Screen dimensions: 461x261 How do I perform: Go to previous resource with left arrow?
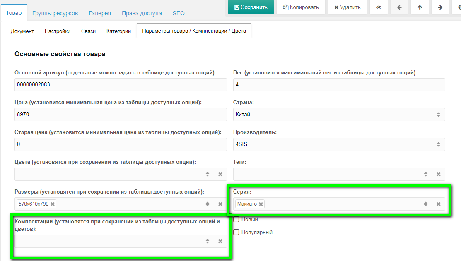click(x=399, y=7)
